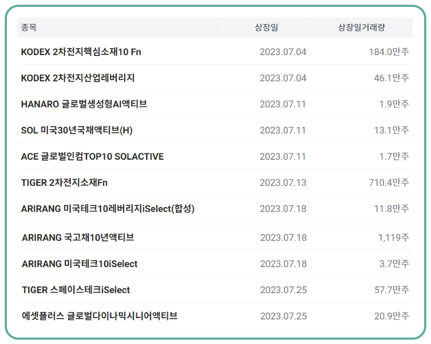Click the 710.4만주 trading volume cell
This screenshot has width=431, height=344.
click(x=389, y=183)
